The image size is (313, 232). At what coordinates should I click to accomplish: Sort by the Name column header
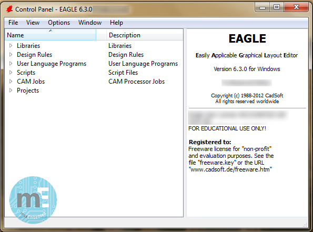[x=51, y=35]
